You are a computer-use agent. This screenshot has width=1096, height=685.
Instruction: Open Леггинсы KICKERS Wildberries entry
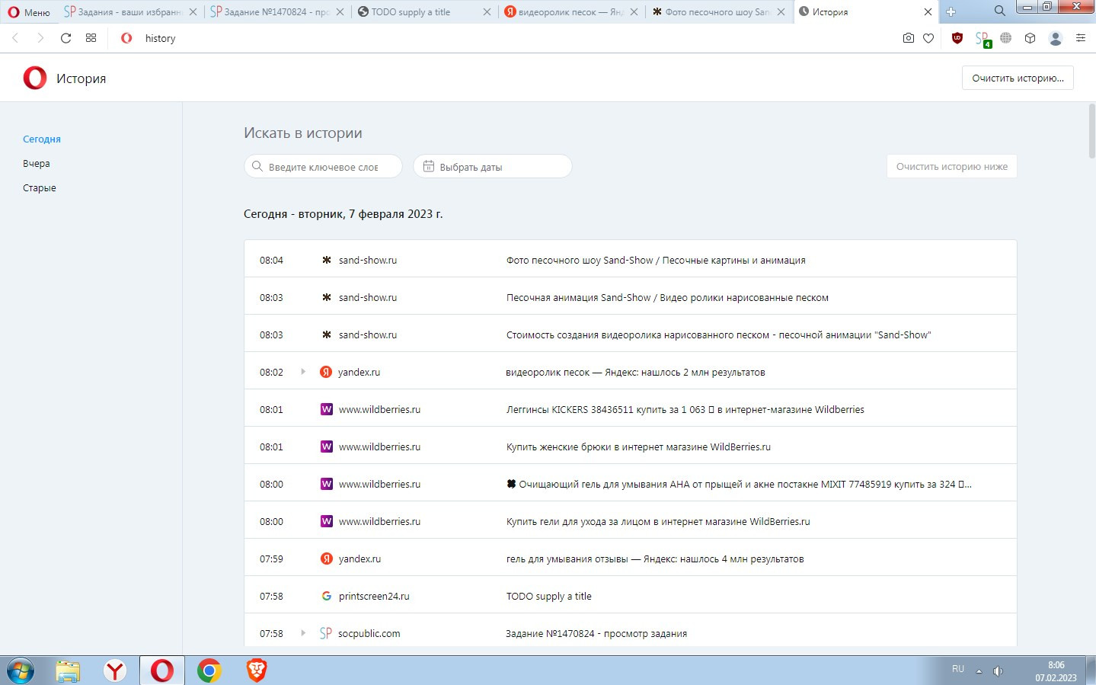pos(685,409)
